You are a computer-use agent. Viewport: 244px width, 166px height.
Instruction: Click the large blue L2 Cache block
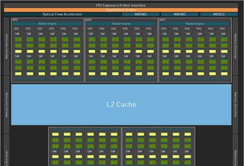pos(121,104)
